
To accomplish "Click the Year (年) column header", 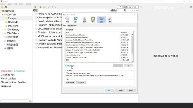I will click(125, 10).
